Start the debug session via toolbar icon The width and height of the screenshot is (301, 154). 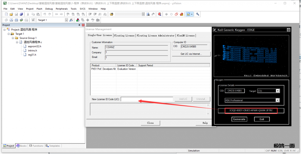click(x=160, y=14)
